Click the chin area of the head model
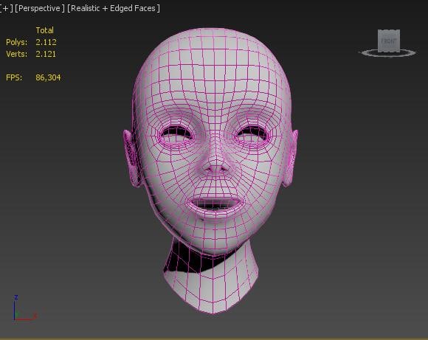 click(215, 235)
